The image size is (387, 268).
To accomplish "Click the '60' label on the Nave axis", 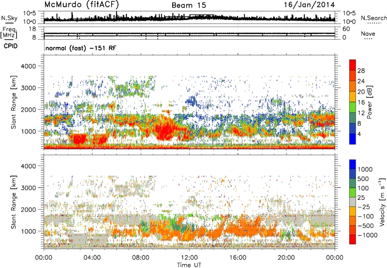I will click(x=346, y=29).
